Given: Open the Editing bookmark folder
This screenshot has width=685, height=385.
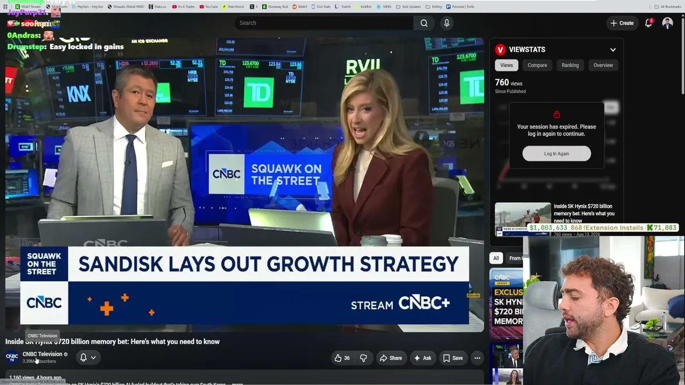Looking at the screenshot, I should (x=433, y=6).
